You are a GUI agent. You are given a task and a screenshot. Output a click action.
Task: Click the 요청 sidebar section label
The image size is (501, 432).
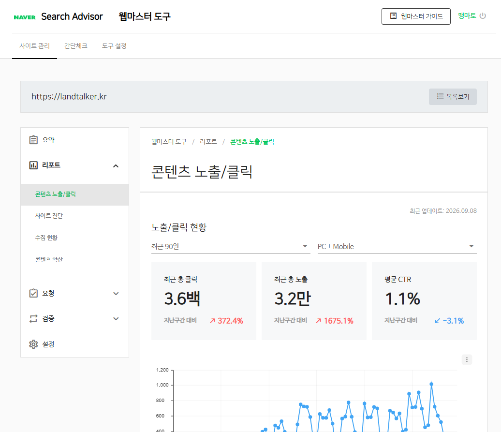point(48,293)
